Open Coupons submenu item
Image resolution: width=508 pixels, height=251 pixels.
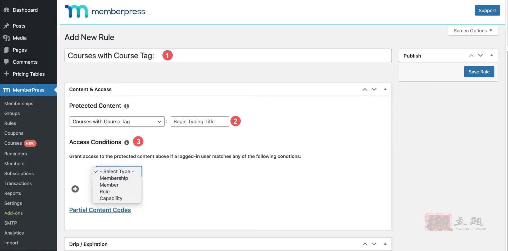14,133
